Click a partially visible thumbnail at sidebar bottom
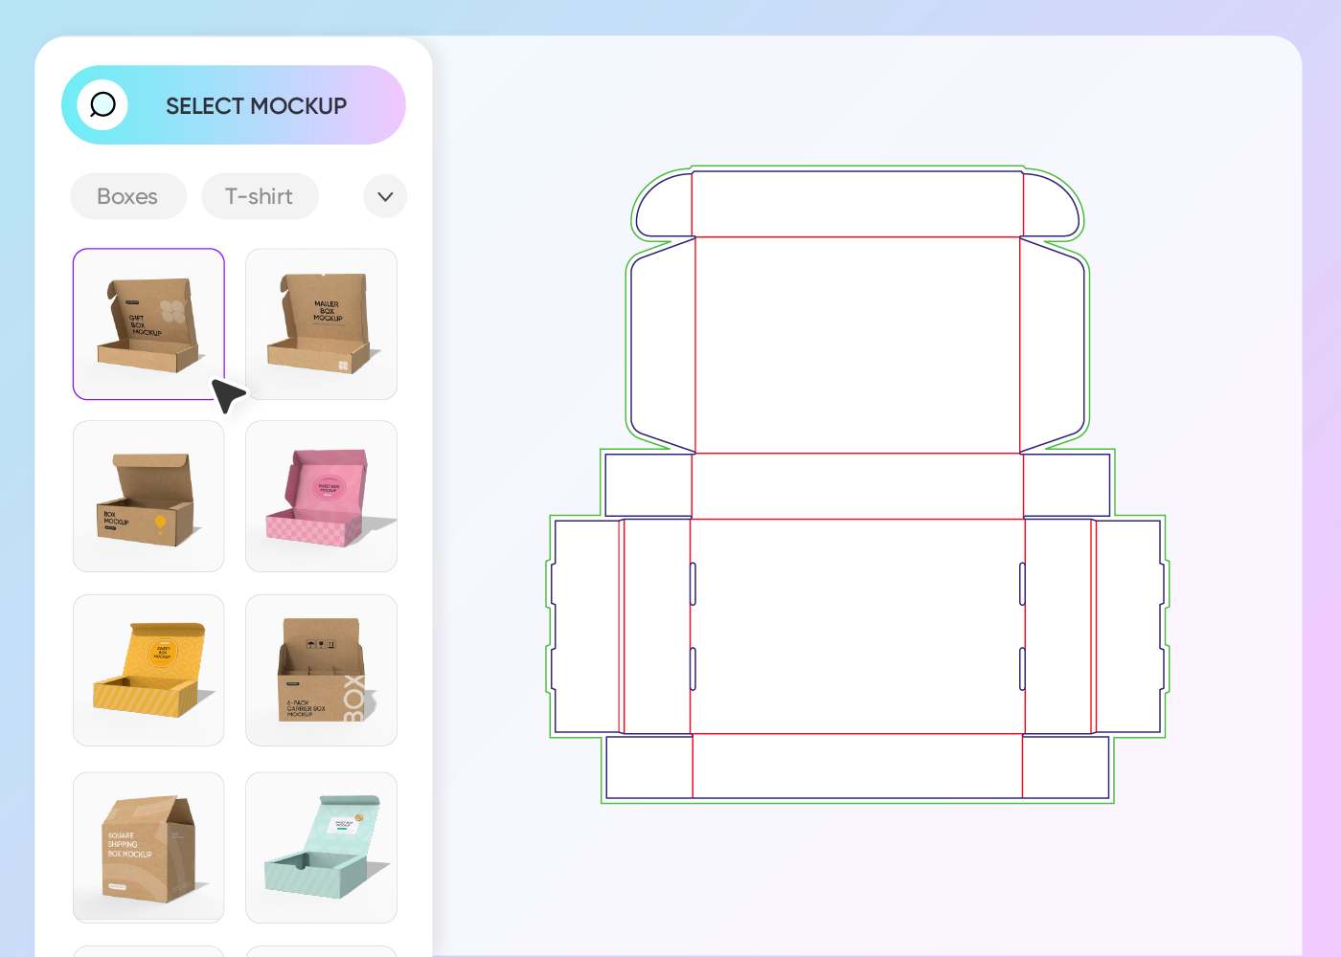This screenshot has width=1341, height=957. coord(148,952)
